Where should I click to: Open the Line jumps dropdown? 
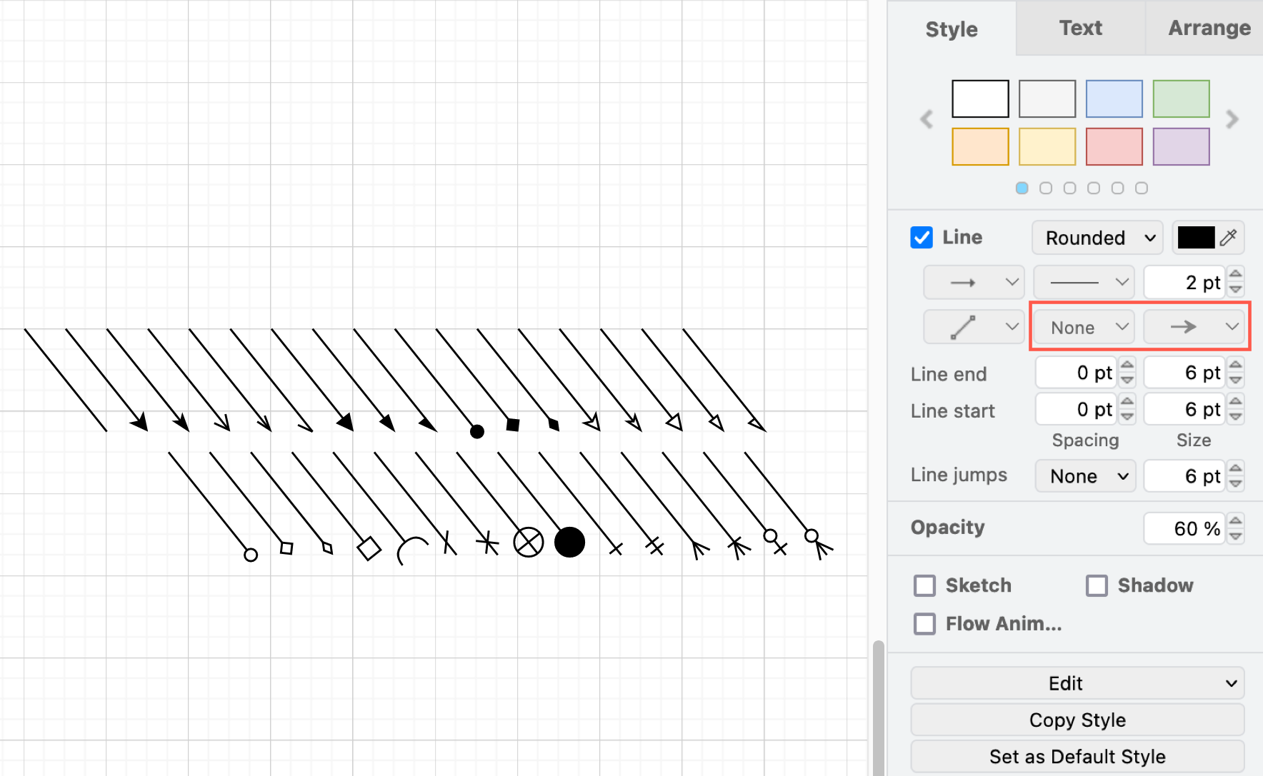click(1085, 475)
